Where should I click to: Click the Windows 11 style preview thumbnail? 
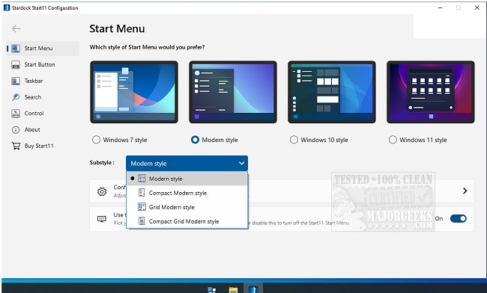click(431, 92)
